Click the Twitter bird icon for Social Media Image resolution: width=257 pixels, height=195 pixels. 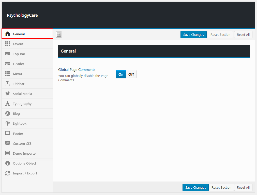[8, 94]
